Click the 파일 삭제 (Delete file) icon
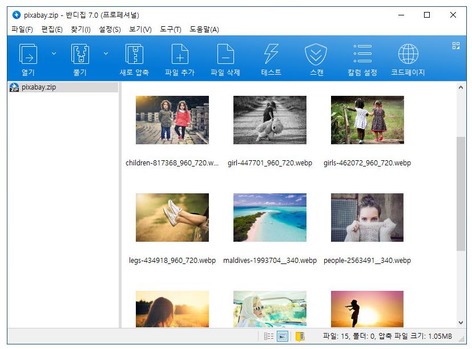 pos(225,54)
